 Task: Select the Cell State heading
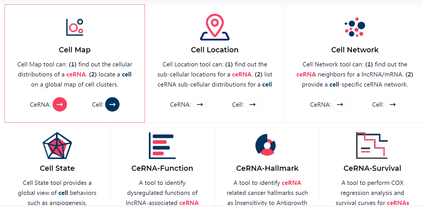tap(57, 168)
